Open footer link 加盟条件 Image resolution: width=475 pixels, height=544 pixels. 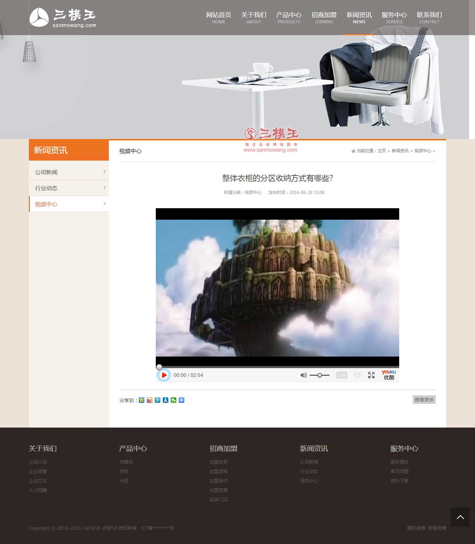219,481
